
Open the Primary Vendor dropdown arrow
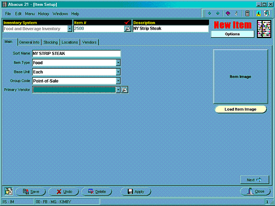pos(118,90)
